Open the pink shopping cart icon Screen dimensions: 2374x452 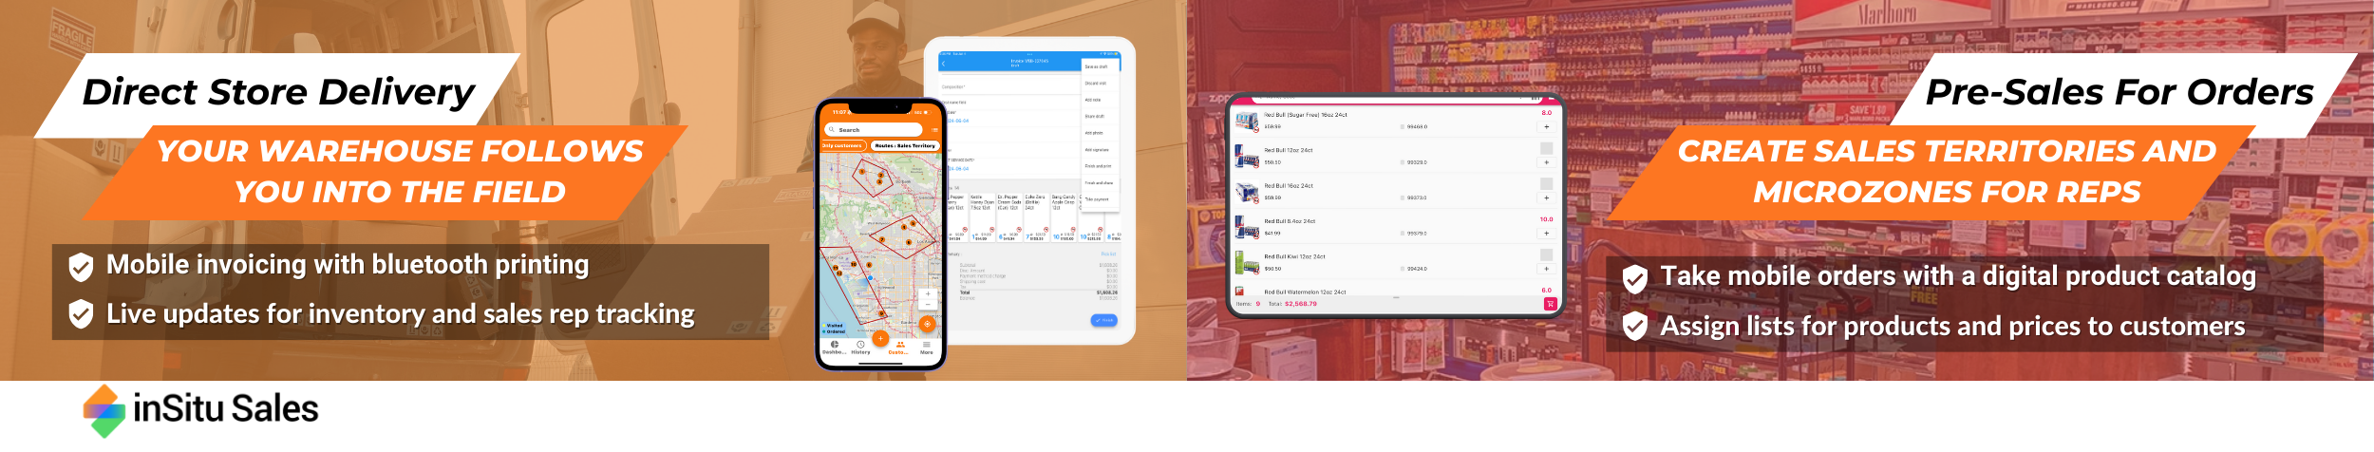coord(1550,304)
